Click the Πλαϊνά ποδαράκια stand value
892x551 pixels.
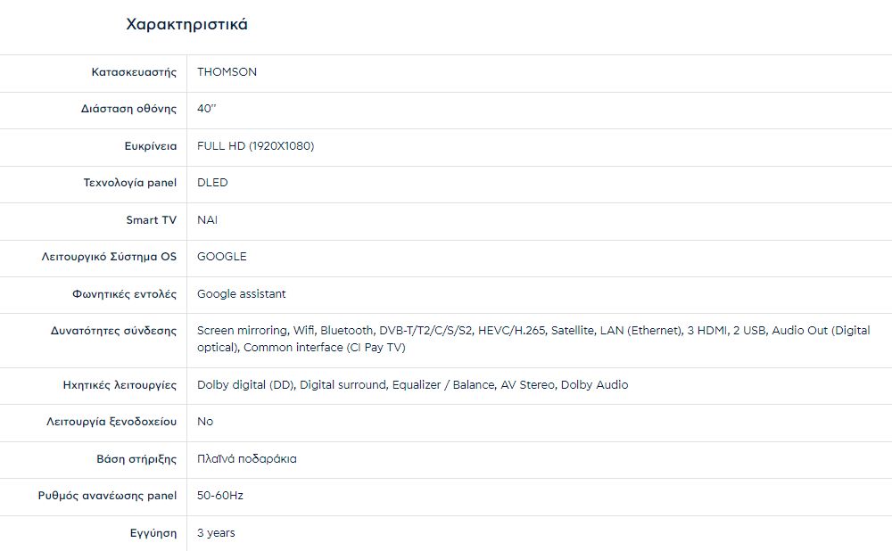246,459
